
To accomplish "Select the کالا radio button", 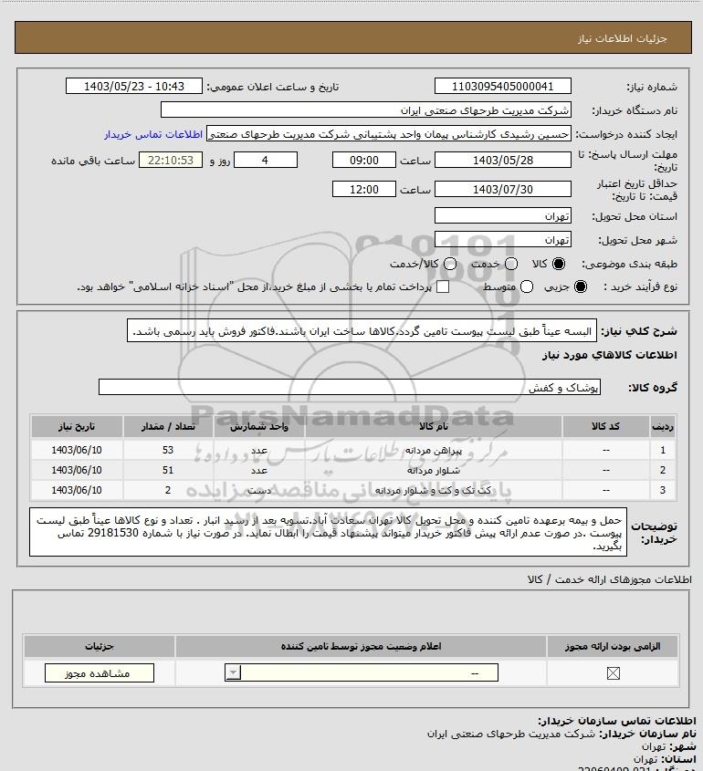I will click(559, 264).
